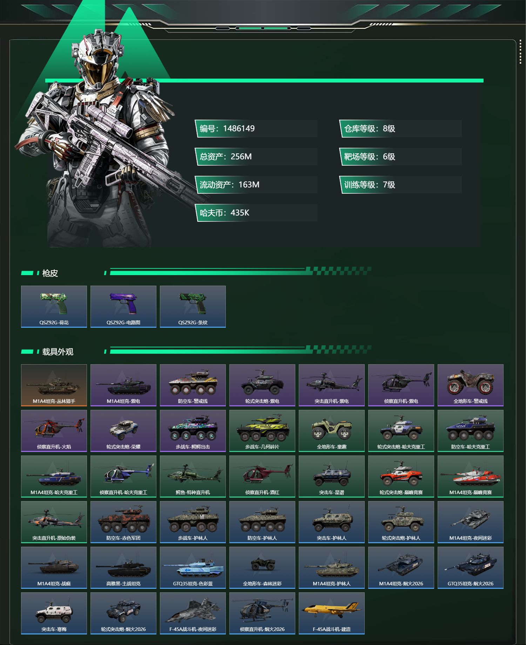Pick the 防空车-哈夫克重工 skin
The width and height of the screenshot is (526, 645).
[x=471, y=431]
